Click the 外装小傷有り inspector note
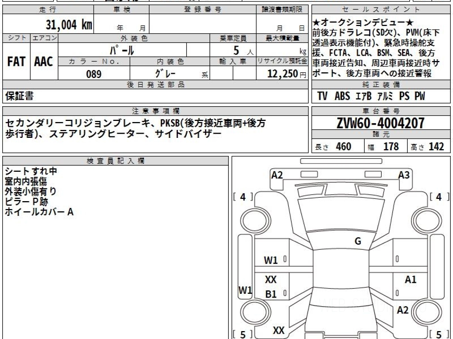Viewport: 453px width, 339px height. [31, 192]
